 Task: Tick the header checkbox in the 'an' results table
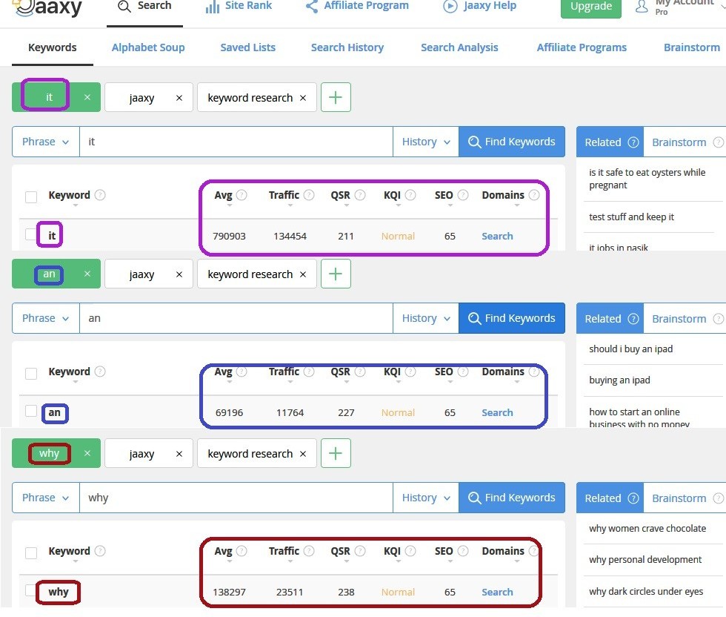31,373
